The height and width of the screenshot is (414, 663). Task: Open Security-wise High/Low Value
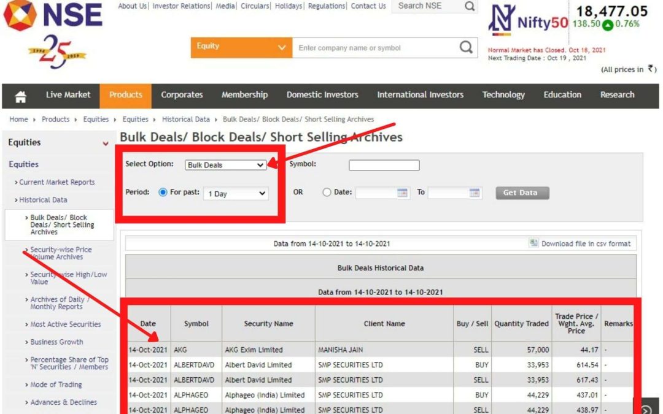69,278
